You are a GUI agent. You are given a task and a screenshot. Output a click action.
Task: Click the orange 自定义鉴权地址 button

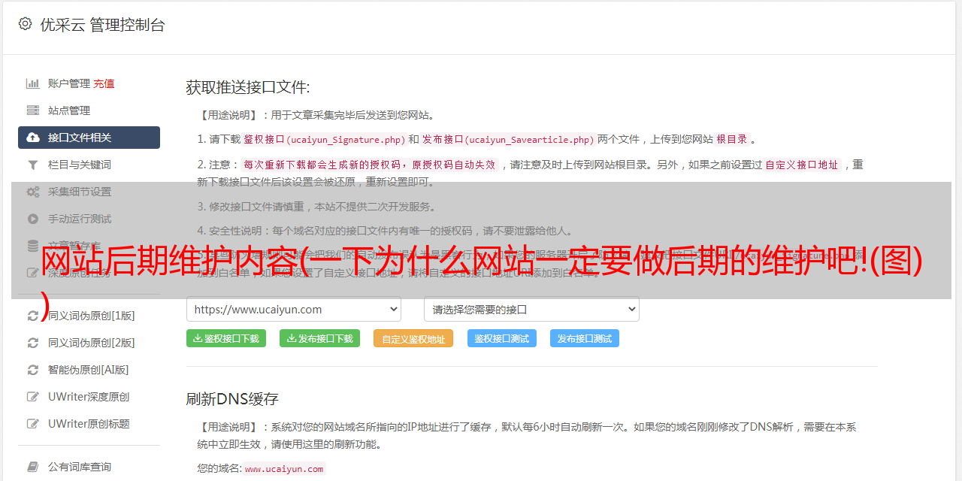413,338
